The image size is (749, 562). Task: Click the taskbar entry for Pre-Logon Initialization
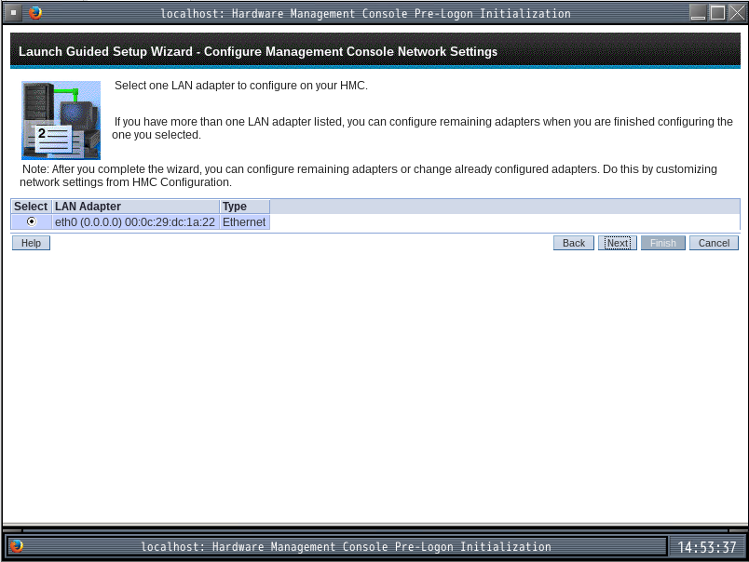[336, 546]
